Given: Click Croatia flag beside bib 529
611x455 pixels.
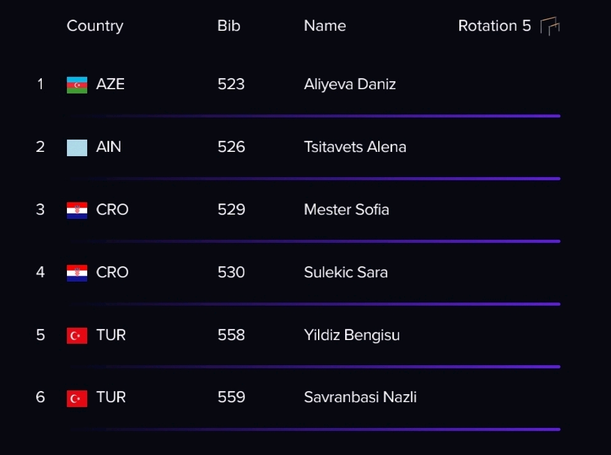Looking at the screenshot, I should 77,210.
